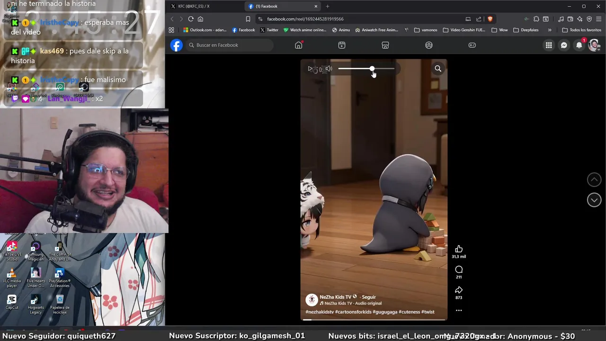Open a new browser tab
Image resolution: width=606 pixels, height=341 pixels.
point(327,6)
